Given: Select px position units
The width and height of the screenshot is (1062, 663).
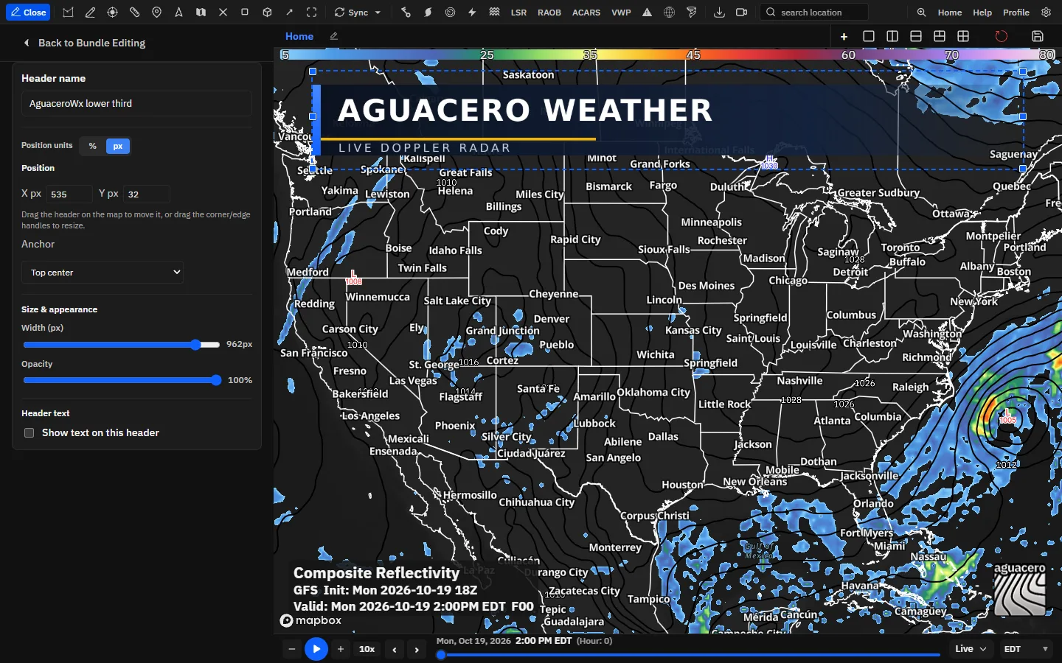Looking at the screenshot, I should [x=118, y=146].
